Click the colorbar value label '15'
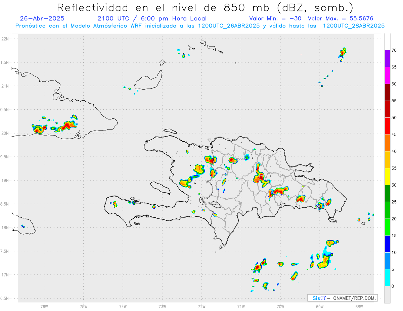This screenshot has height=311, width=403. pos(394,236)
